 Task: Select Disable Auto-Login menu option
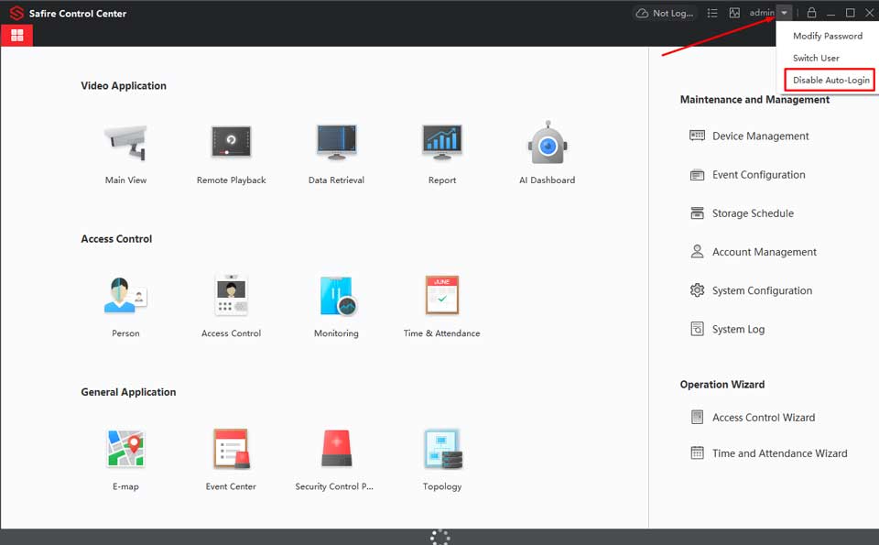830,81
